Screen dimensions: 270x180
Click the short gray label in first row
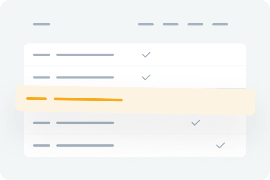(42, 55)
